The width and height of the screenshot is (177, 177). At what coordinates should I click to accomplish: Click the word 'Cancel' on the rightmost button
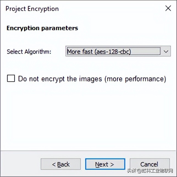(150, 164)
